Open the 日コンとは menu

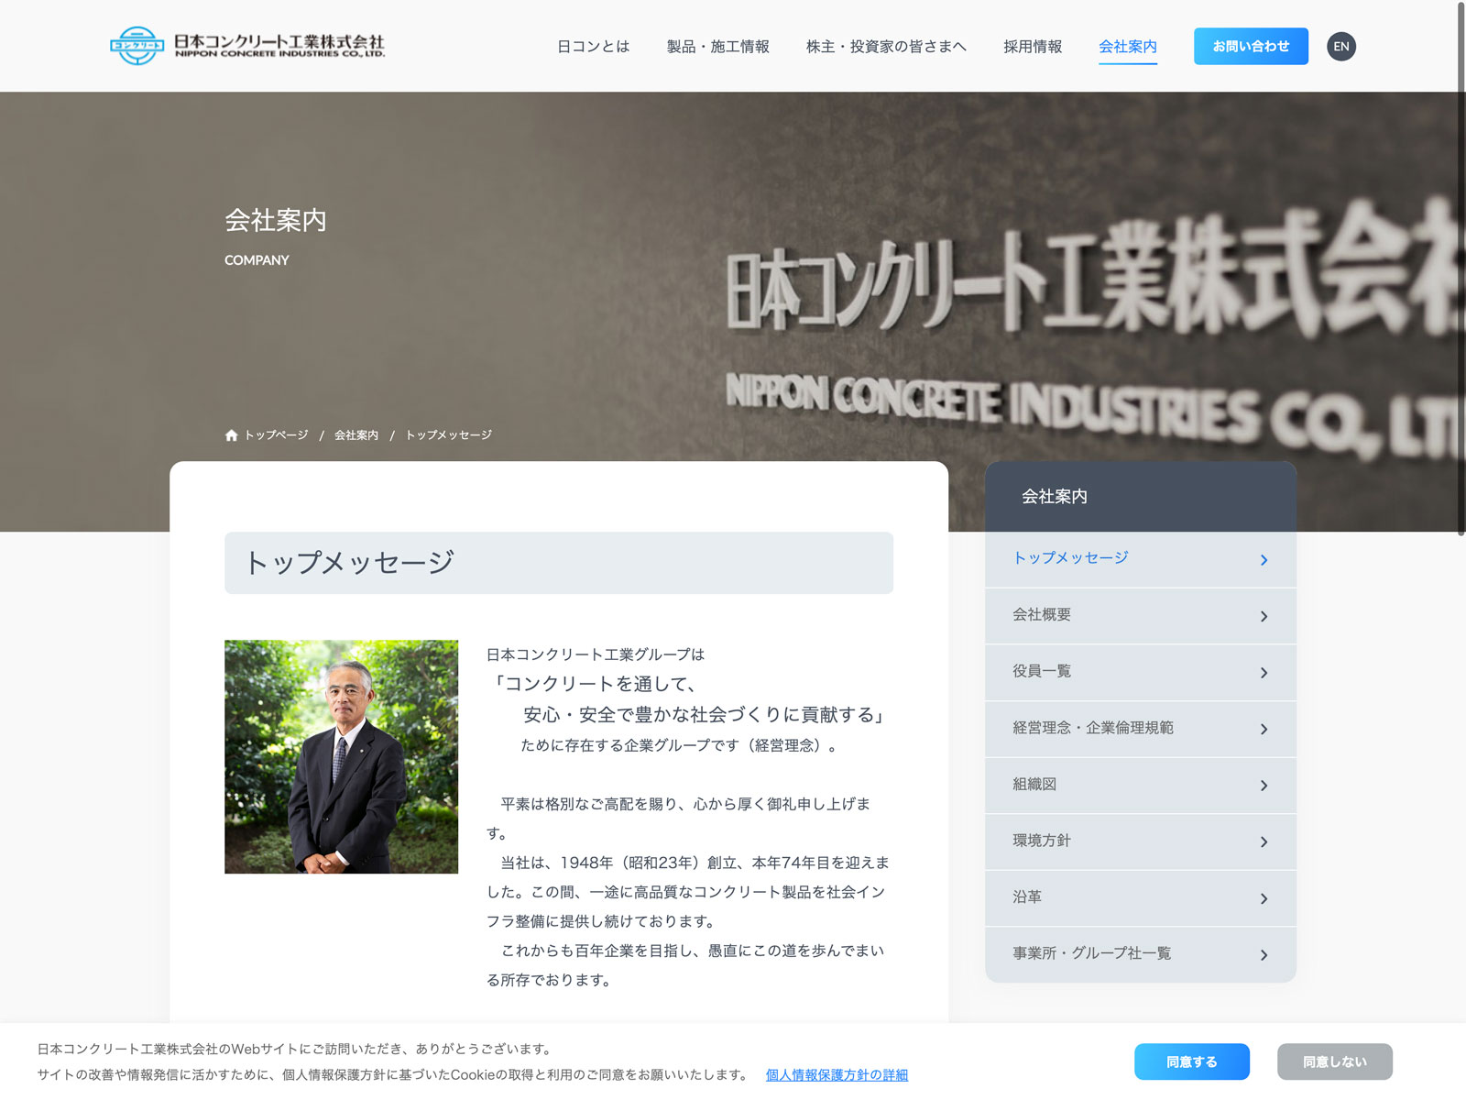[x=593, y=47]
